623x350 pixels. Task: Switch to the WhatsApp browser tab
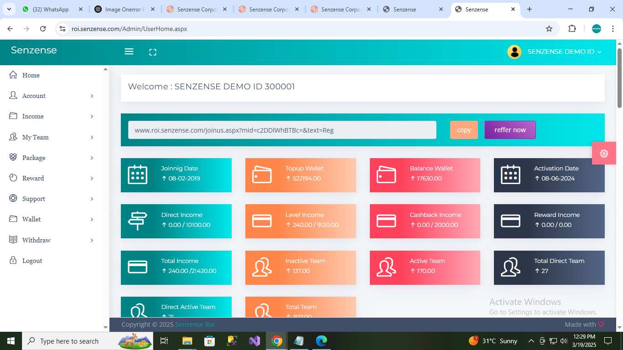52,9
